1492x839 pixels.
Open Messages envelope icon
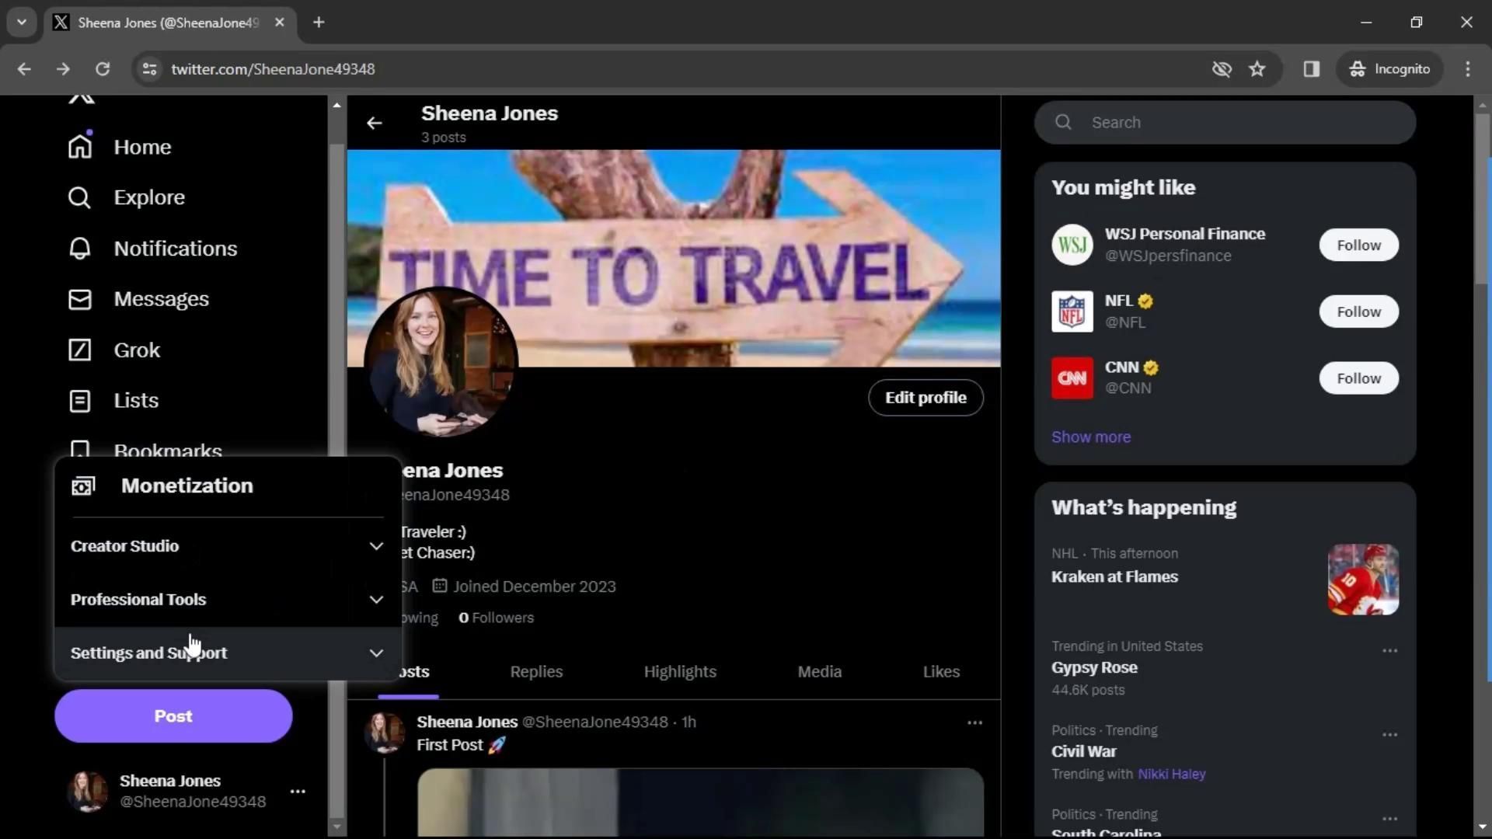pos(79,299)
